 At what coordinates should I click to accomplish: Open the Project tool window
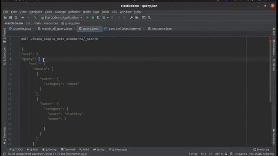coord(4,36)
